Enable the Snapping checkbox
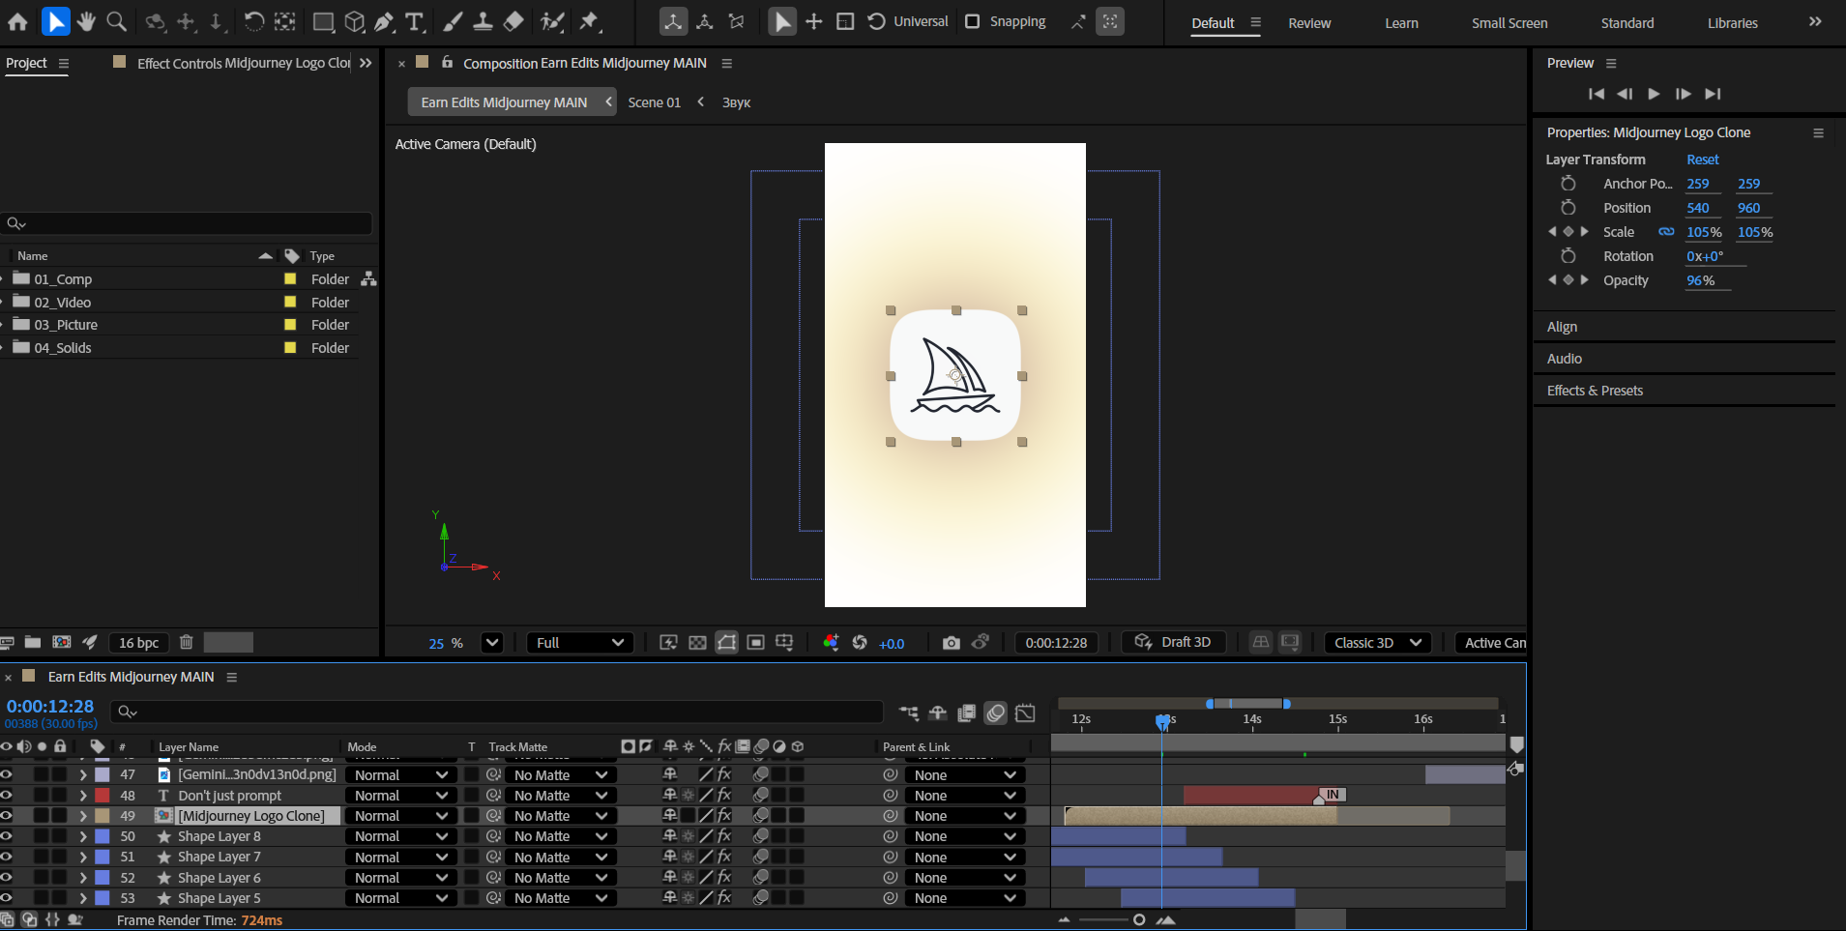The height and width of the screenshot is (931, 1846). (x=973, y=21)
